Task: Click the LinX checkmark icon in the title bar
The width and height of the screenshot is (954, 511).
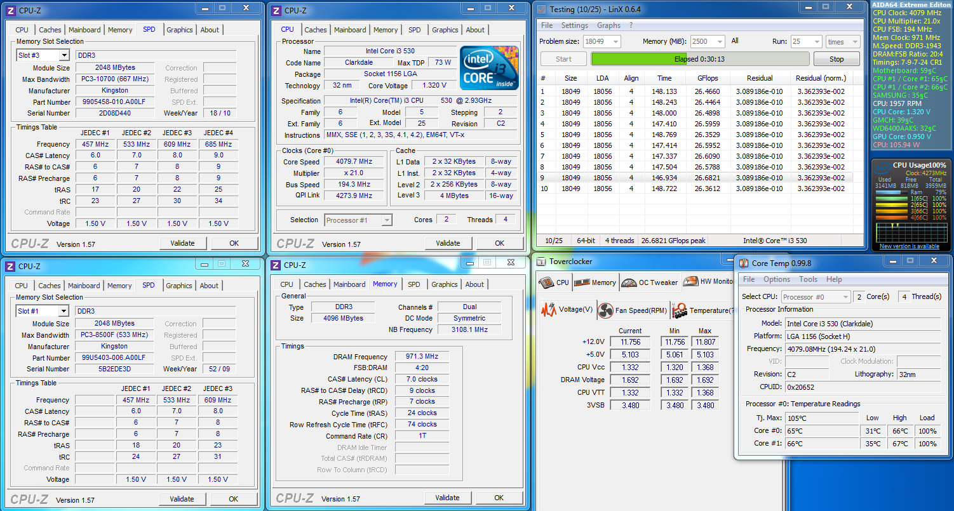Action: (x=541, y=10)
